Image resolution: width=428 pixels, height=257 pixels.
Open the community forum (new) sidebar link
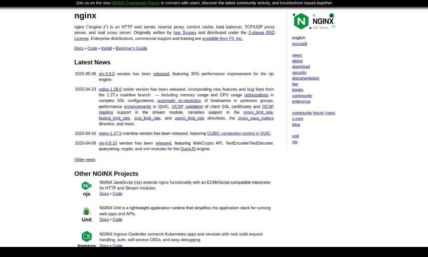[314, 113]
